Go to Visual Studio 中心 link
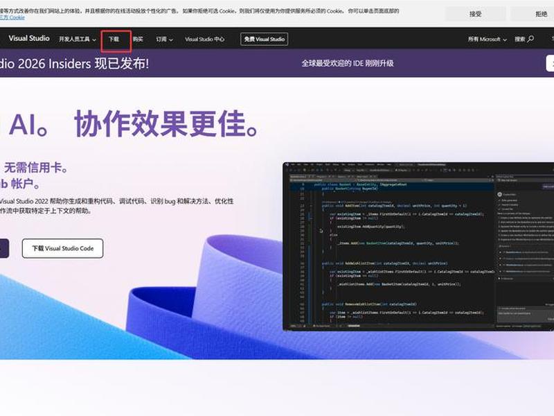Viewport: 554px width, 416px height. pyautogui.click(x=204, y=40)
